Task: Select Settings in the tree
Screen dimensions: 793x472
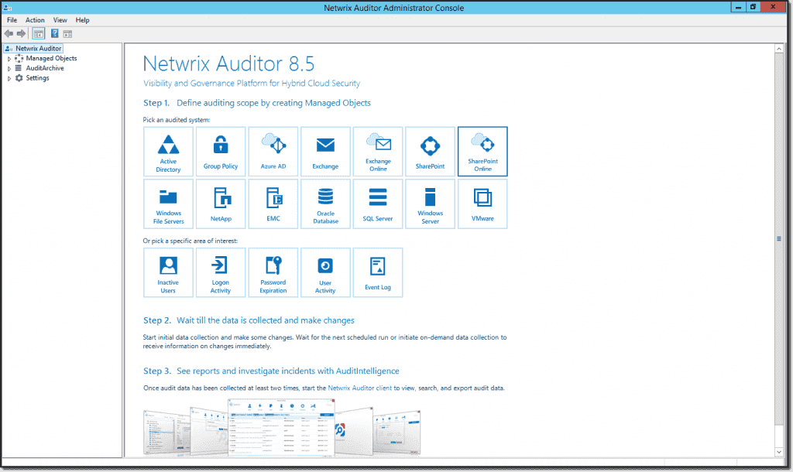Action: click(x=32, y=78)
